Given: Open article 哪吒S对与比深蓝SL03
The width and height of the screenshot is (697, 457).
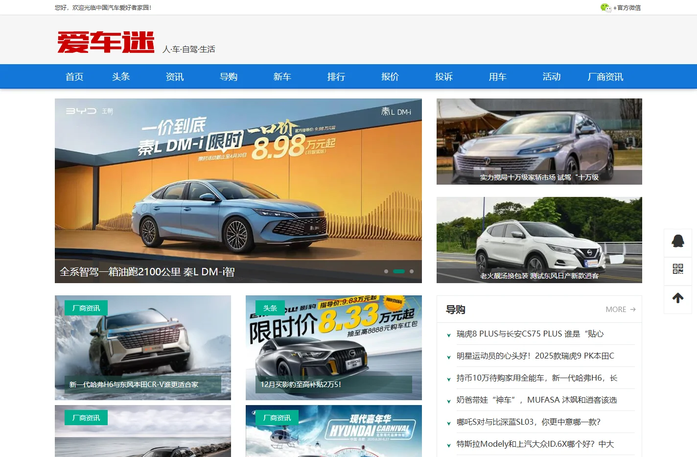Looking at the screenshot, I should click(529, 422).
